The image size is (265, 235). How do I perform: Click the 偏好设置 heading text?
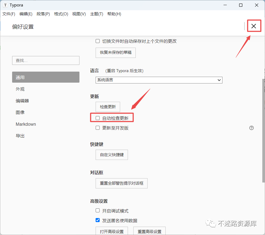tap(23, 27)
